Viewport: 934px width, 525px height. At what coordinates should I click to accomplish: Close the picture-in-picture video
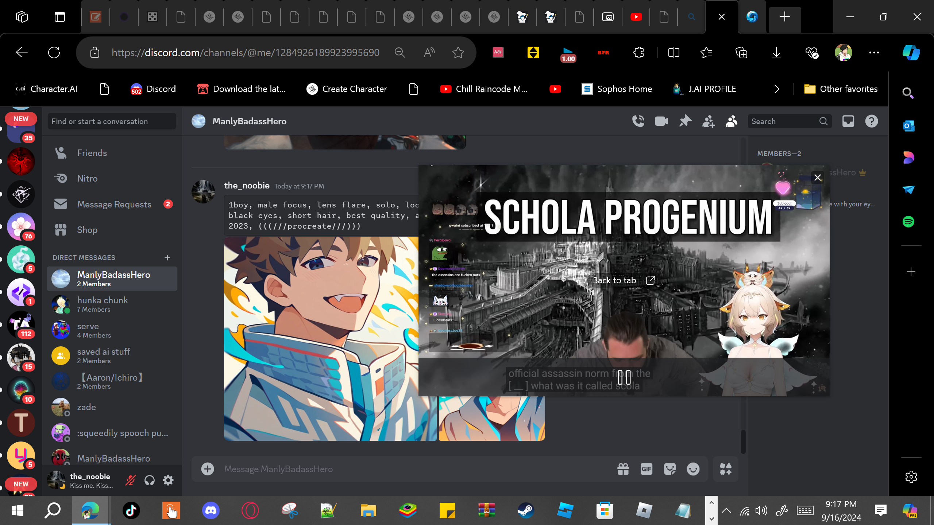818,178
